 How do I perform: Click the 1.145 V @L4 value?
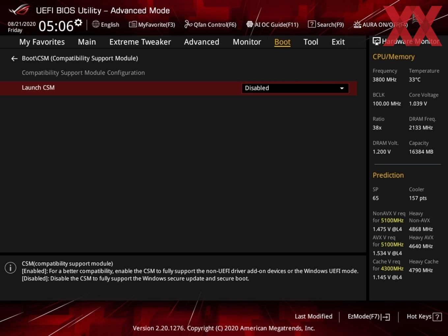387,277
